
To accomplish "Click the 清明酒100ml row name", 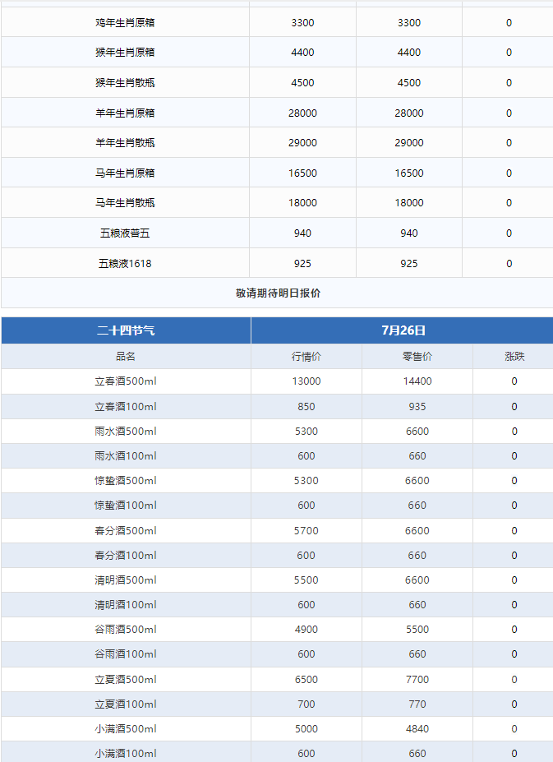I will pyautogui.click(x=126, y=605).
